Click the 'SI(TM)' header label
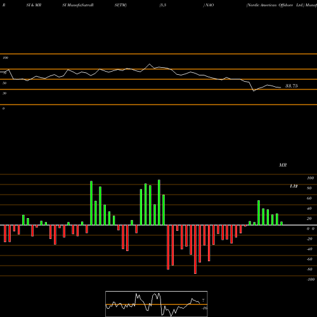The width and height of the screenshot is (317, 317). [x=120, y=5]
